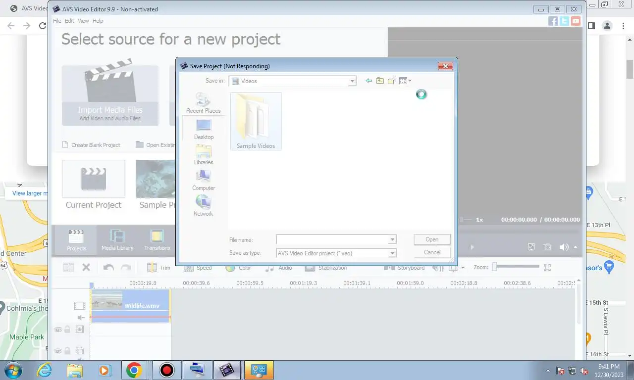This screenshot has height=380, width=634.
Task: Redo the last undone action
Action: [126, 268]
